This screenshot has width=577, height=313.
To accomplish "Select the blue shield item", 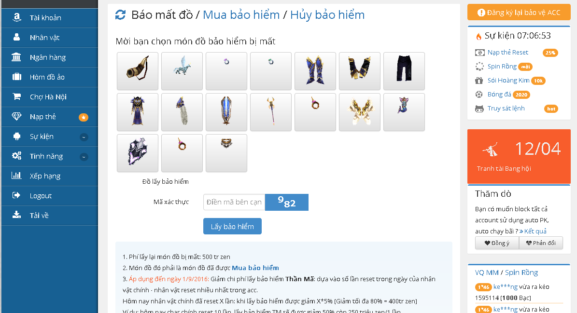I will [x=226, y=112].
